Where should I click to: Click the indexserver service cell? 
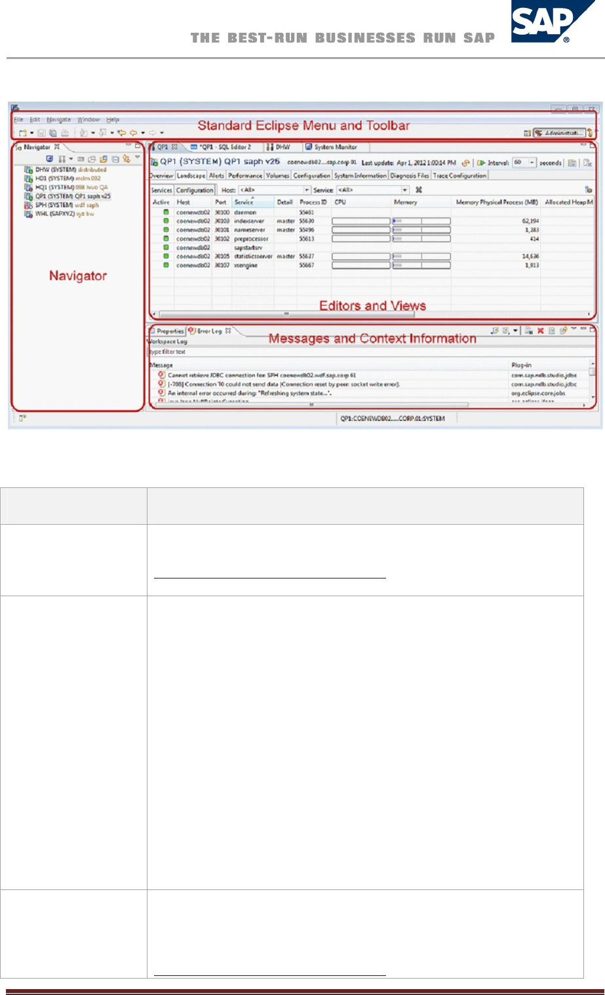click(249, 221)
